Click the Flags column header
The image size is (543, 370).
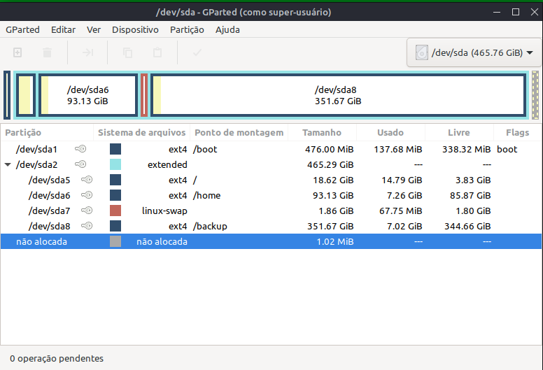coord(517,133)
